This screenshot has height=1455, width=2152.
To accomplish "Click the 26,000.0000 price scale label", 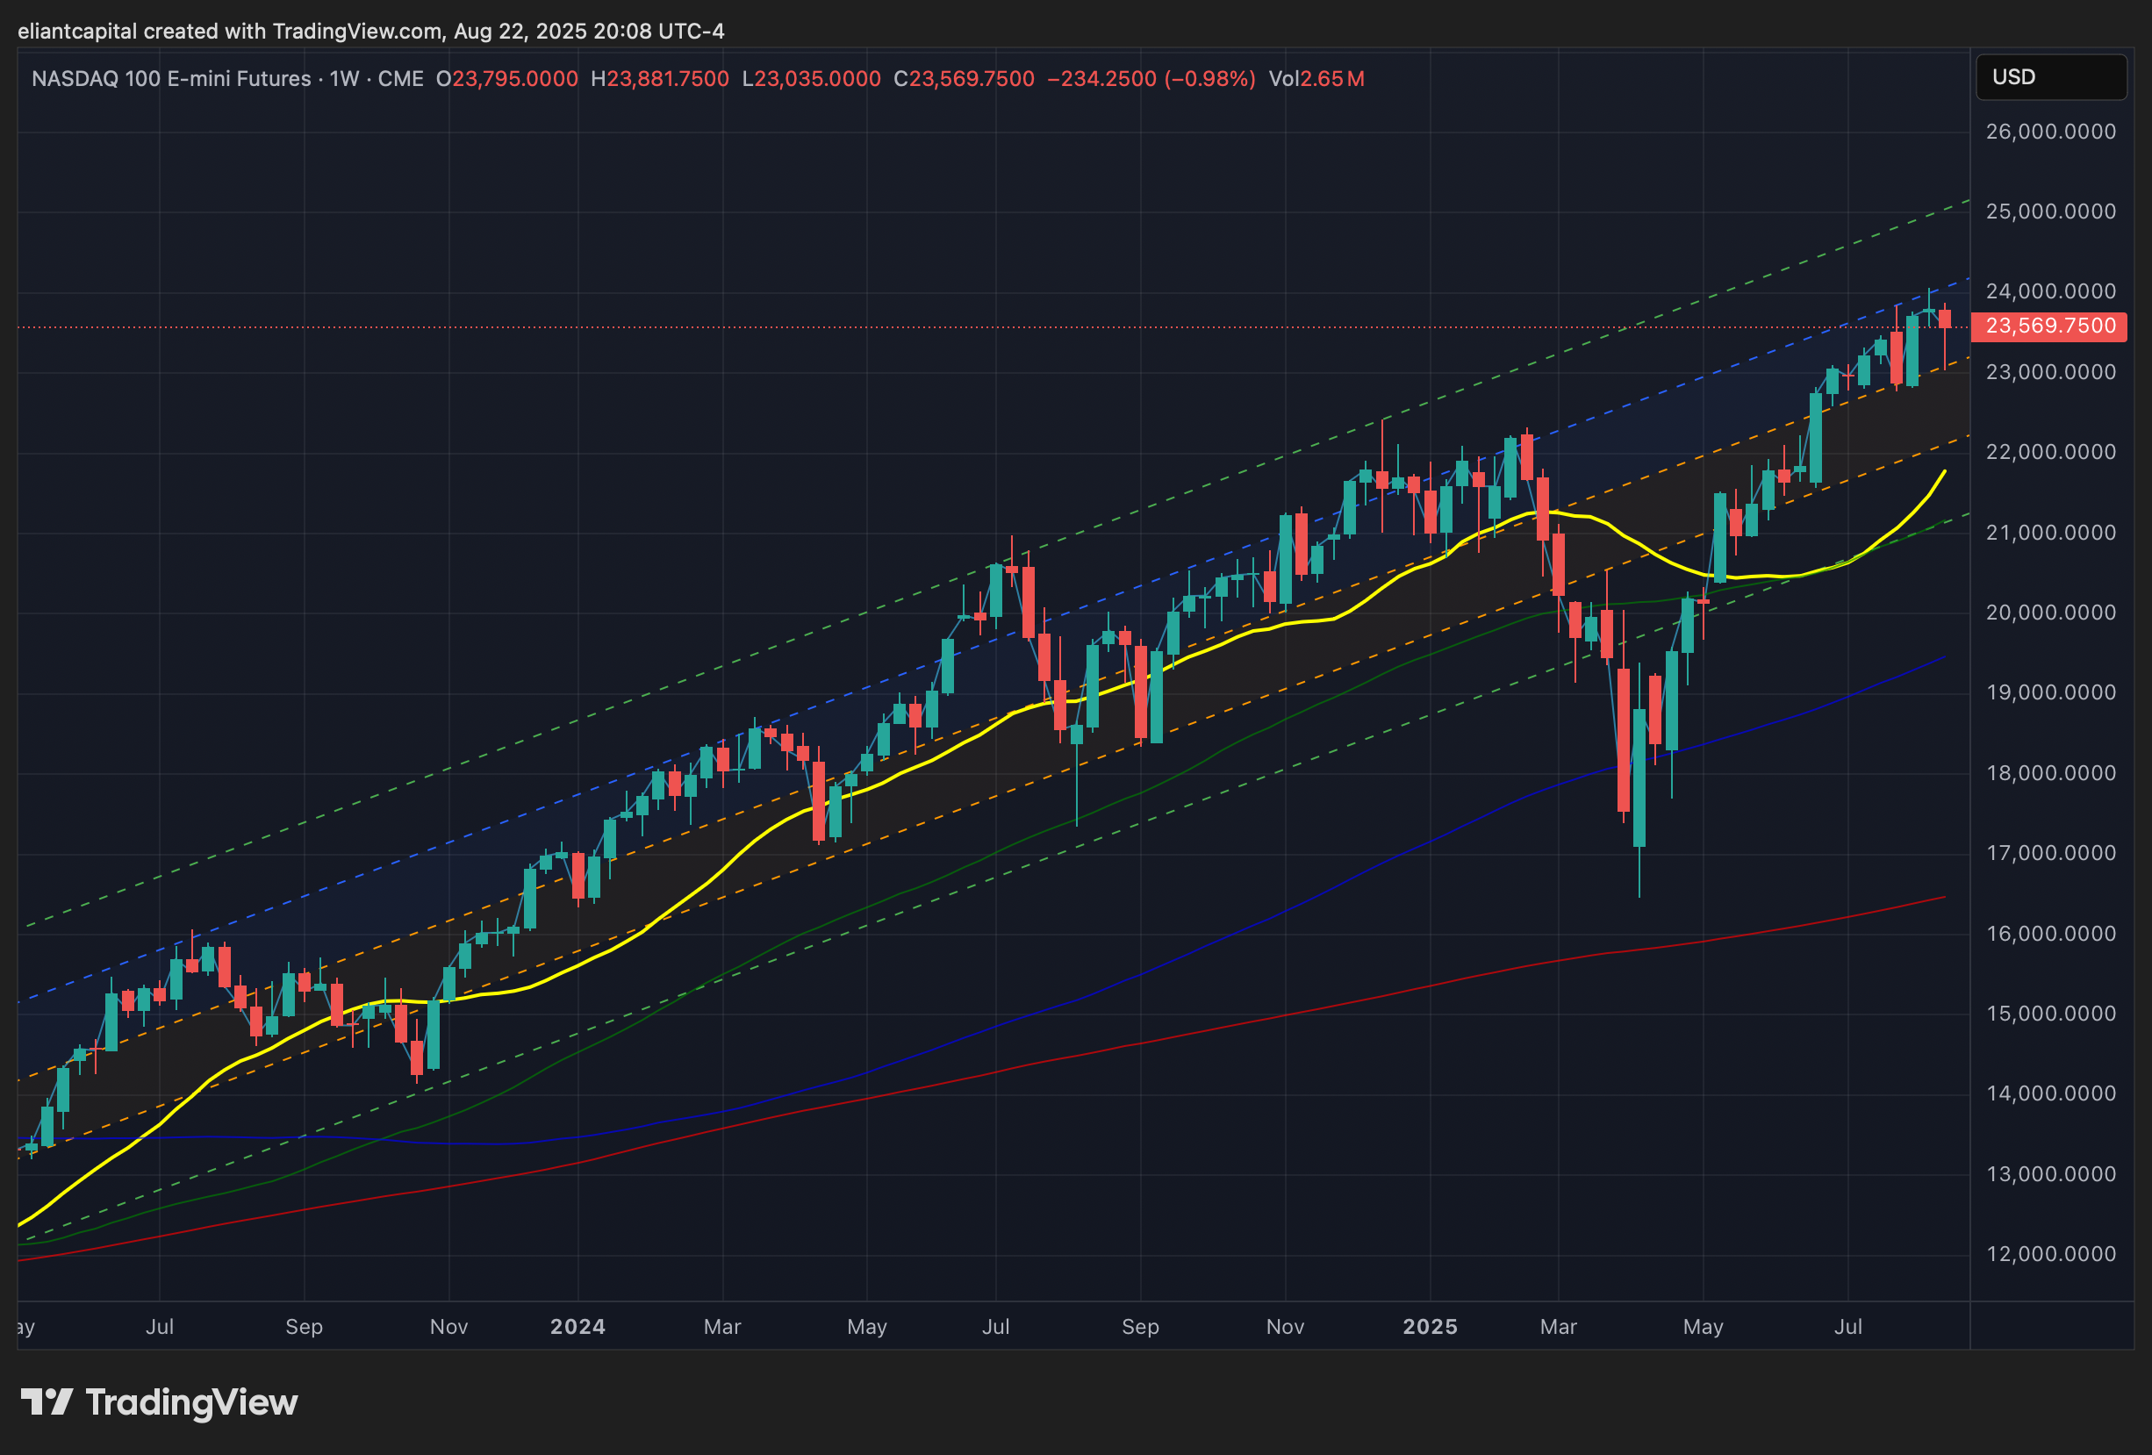I will [2050, 132].
